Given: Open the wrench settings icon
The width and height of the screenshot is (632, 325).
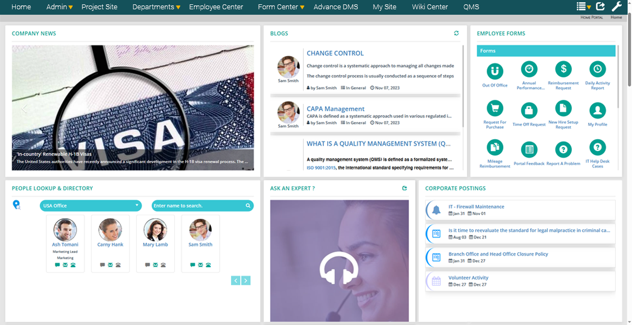Looking at the screenshot, I should click(617, 6).
